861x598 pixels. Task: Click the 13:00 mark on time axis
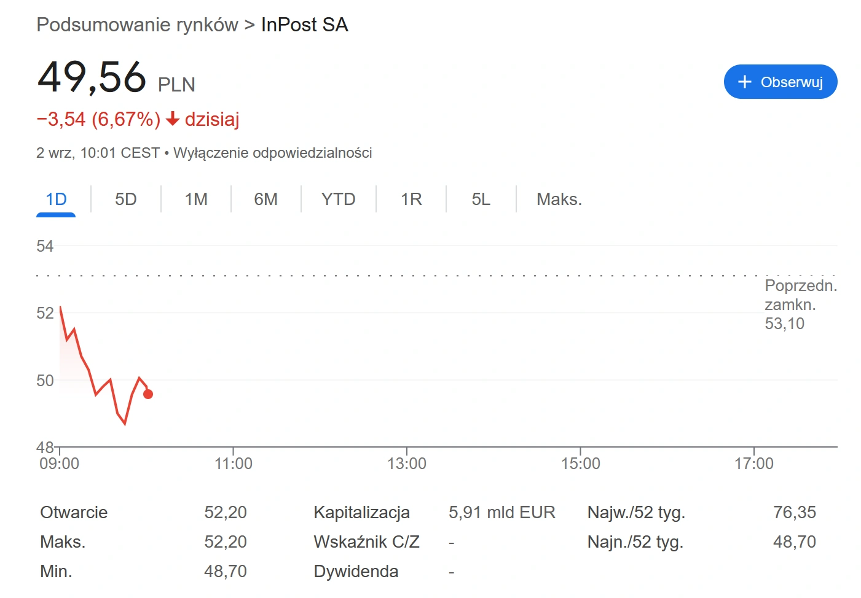407,464
